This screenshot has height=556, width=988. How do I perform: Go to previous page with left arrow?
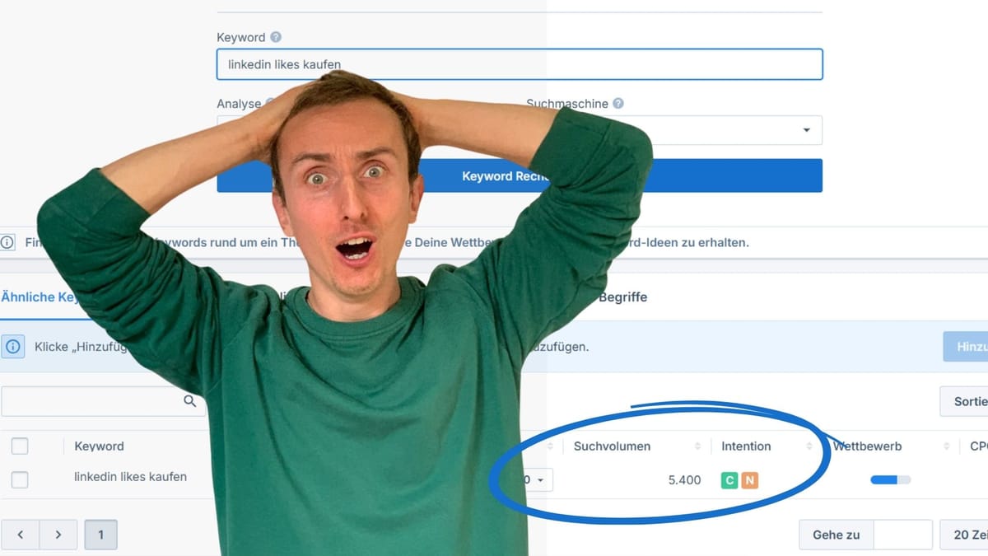click(21, 535)
